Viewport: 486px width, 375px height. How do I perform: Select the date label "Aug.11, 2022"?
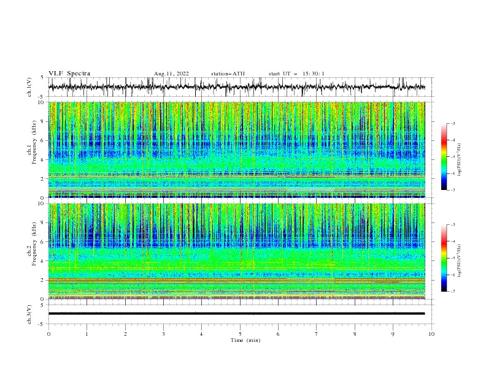point(171,74)
